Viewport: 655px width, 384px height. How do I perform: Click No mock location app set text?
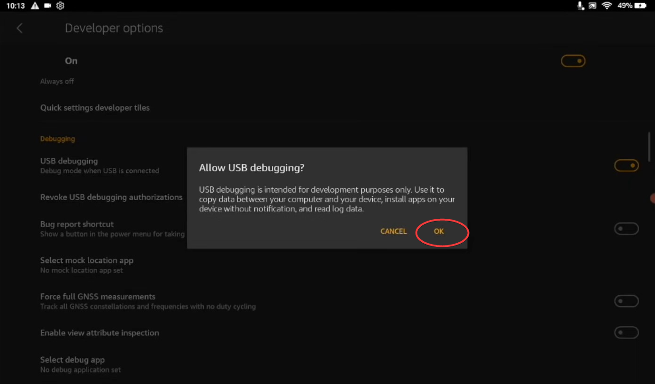(x=82, y=270)
